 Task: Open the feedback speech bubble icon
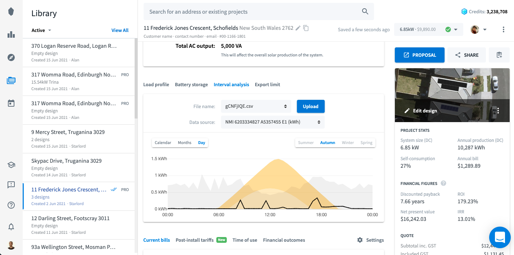11,185
